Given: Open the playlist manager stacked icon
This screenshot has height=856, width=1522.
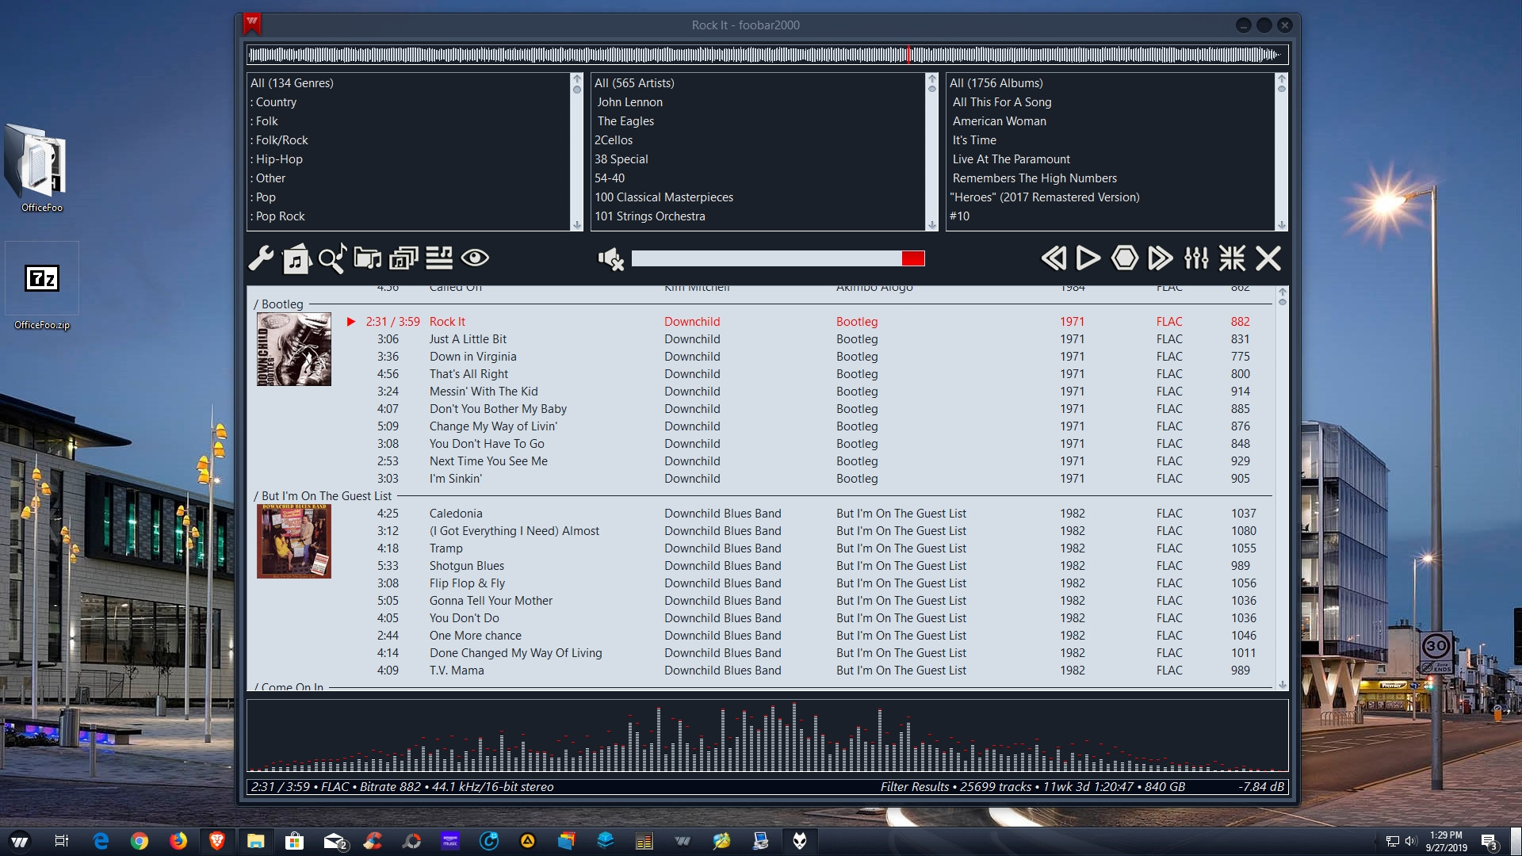Looking at the screenshot, I should 403,258.
